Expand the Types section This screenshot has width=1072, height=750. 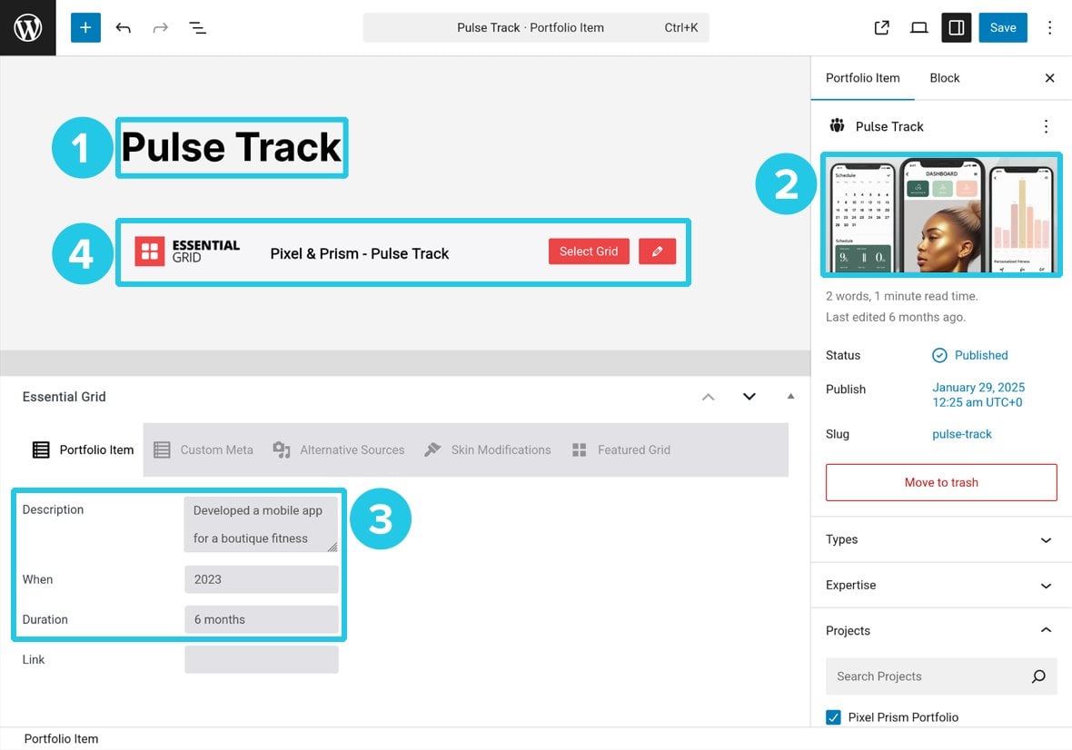(941, 539)
